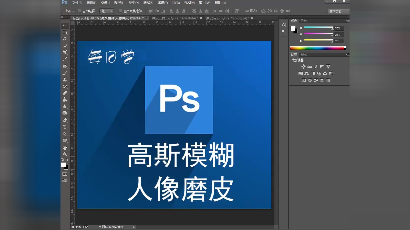Open the 图像(I) menu
Screen dimensions: 410x230
[x=105, y=3]
